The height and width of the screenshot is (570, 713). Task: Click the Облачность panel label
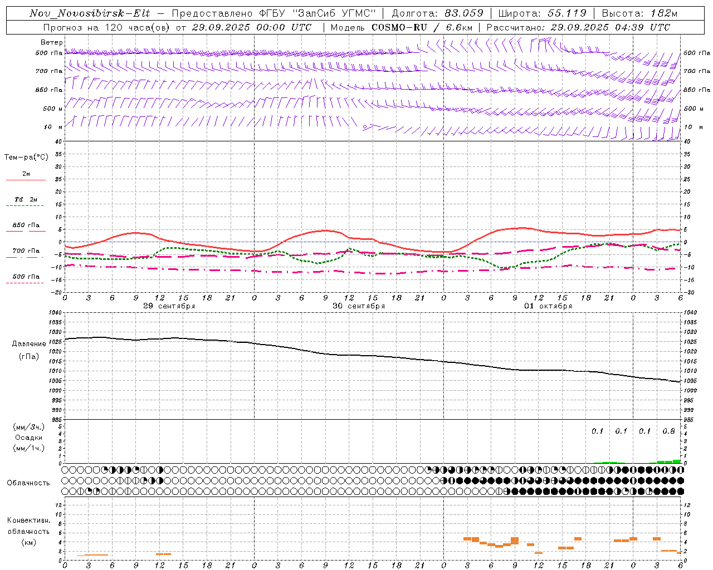pyautogui.click(x=28, y=483)
